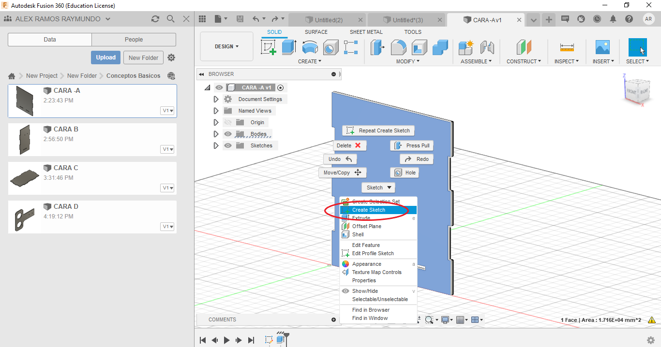The height and width of the screenshot is (347, 661).
Task: Click the ViewCube FRONT face
Action: (x=631, y=91)
